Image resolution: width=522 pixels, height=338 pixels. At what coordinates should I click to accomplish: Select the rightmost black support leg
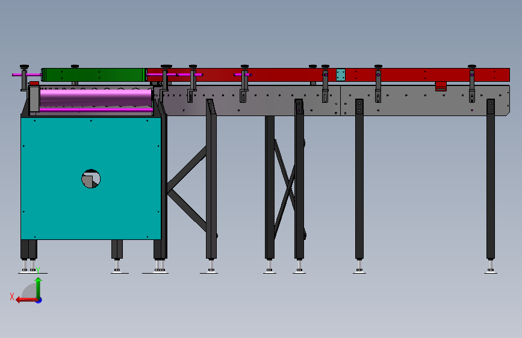490,179
